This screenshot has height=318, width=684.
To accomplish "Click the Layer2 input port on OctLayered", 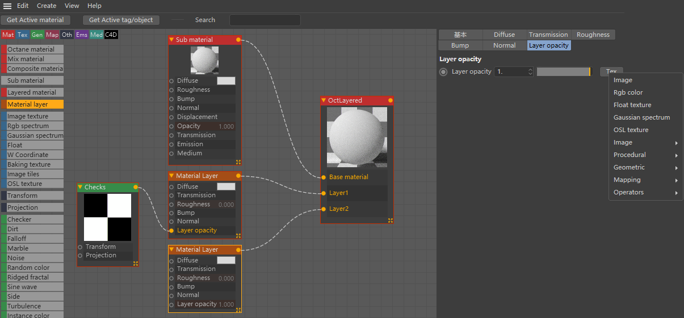I will click(324, 209).
